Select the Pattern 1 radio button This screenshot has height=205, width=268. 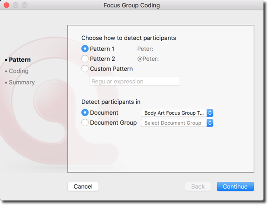[85, 49]
